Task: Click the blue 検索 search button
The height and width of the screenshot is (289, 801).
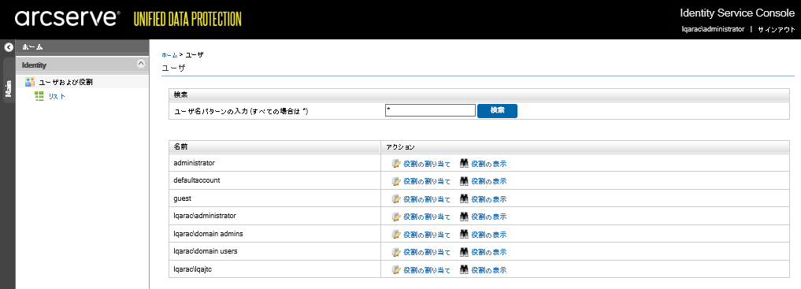Action: pyautogui.click(x=497, y=111)
